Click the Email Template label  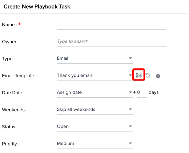[19, 76]
